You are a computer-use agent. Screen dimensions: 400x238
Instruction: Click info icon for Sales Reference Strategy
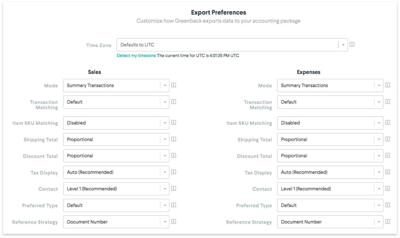point(174,222)
